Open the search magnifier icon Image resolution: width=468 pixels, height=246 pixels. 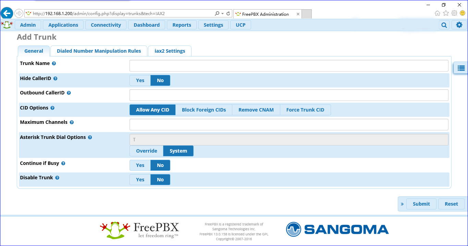point(444,25)
